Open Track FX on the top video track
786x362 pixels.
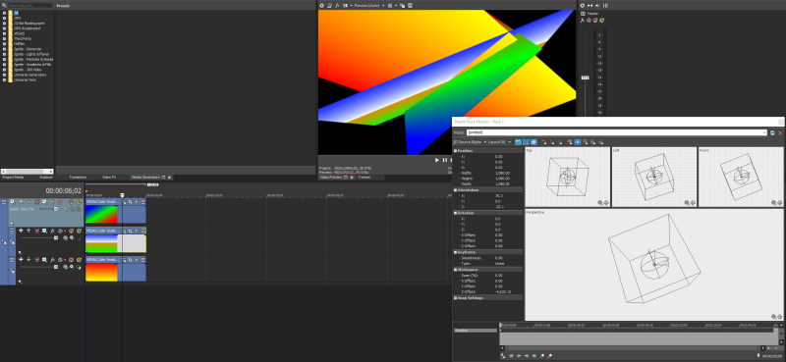[x=53, y=202]
